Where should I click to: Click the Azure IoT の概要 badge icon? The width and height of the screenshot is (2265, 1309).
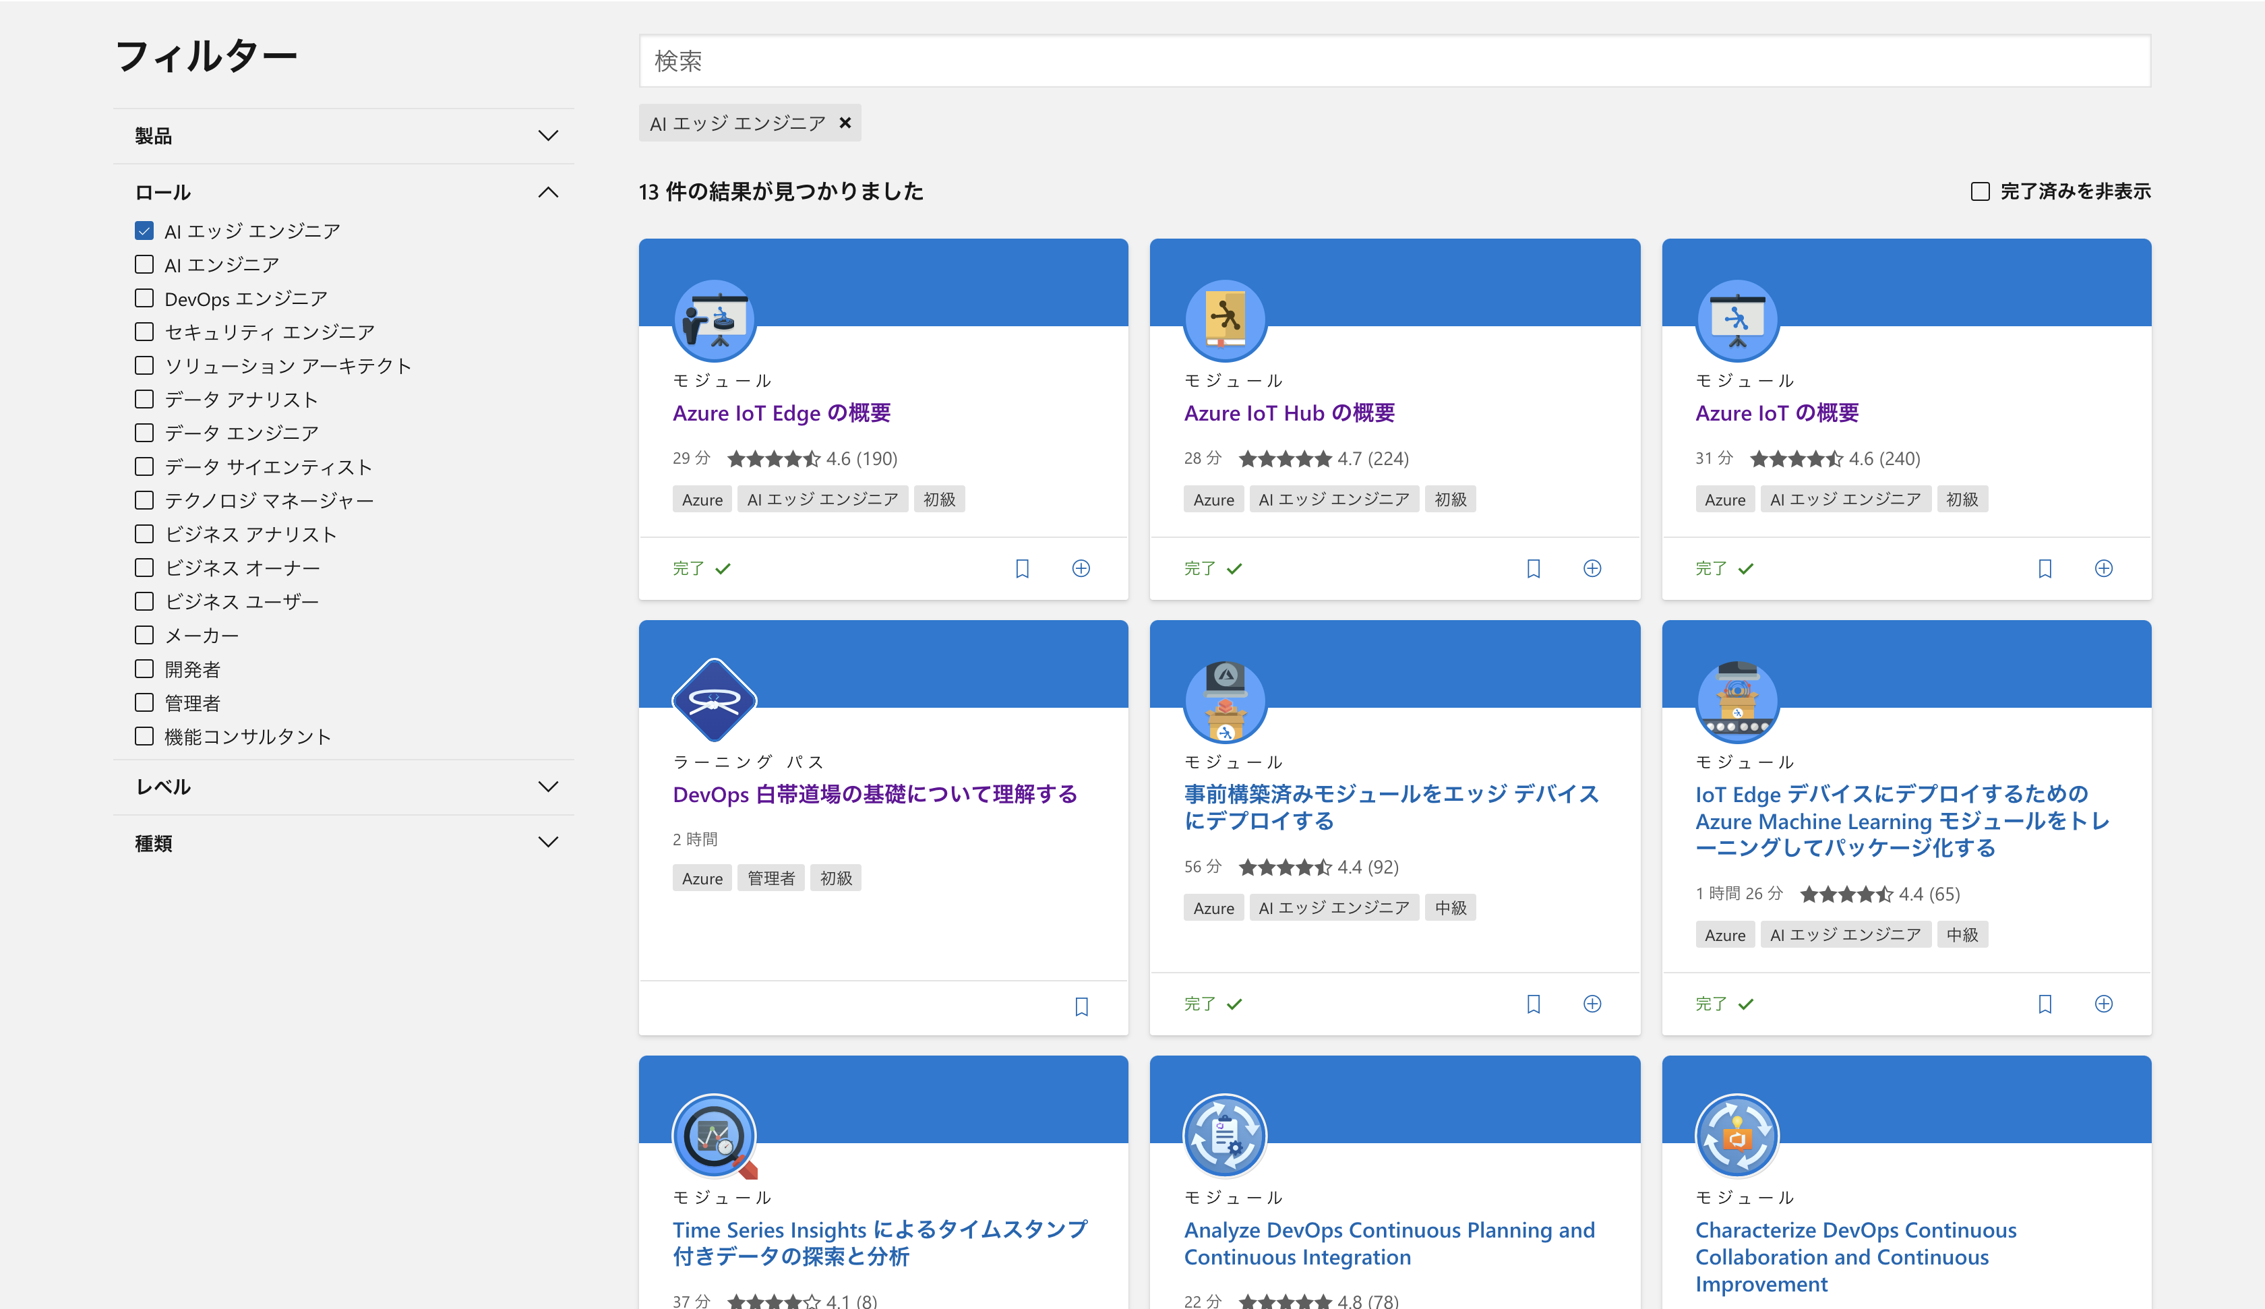coord(1737,320)
